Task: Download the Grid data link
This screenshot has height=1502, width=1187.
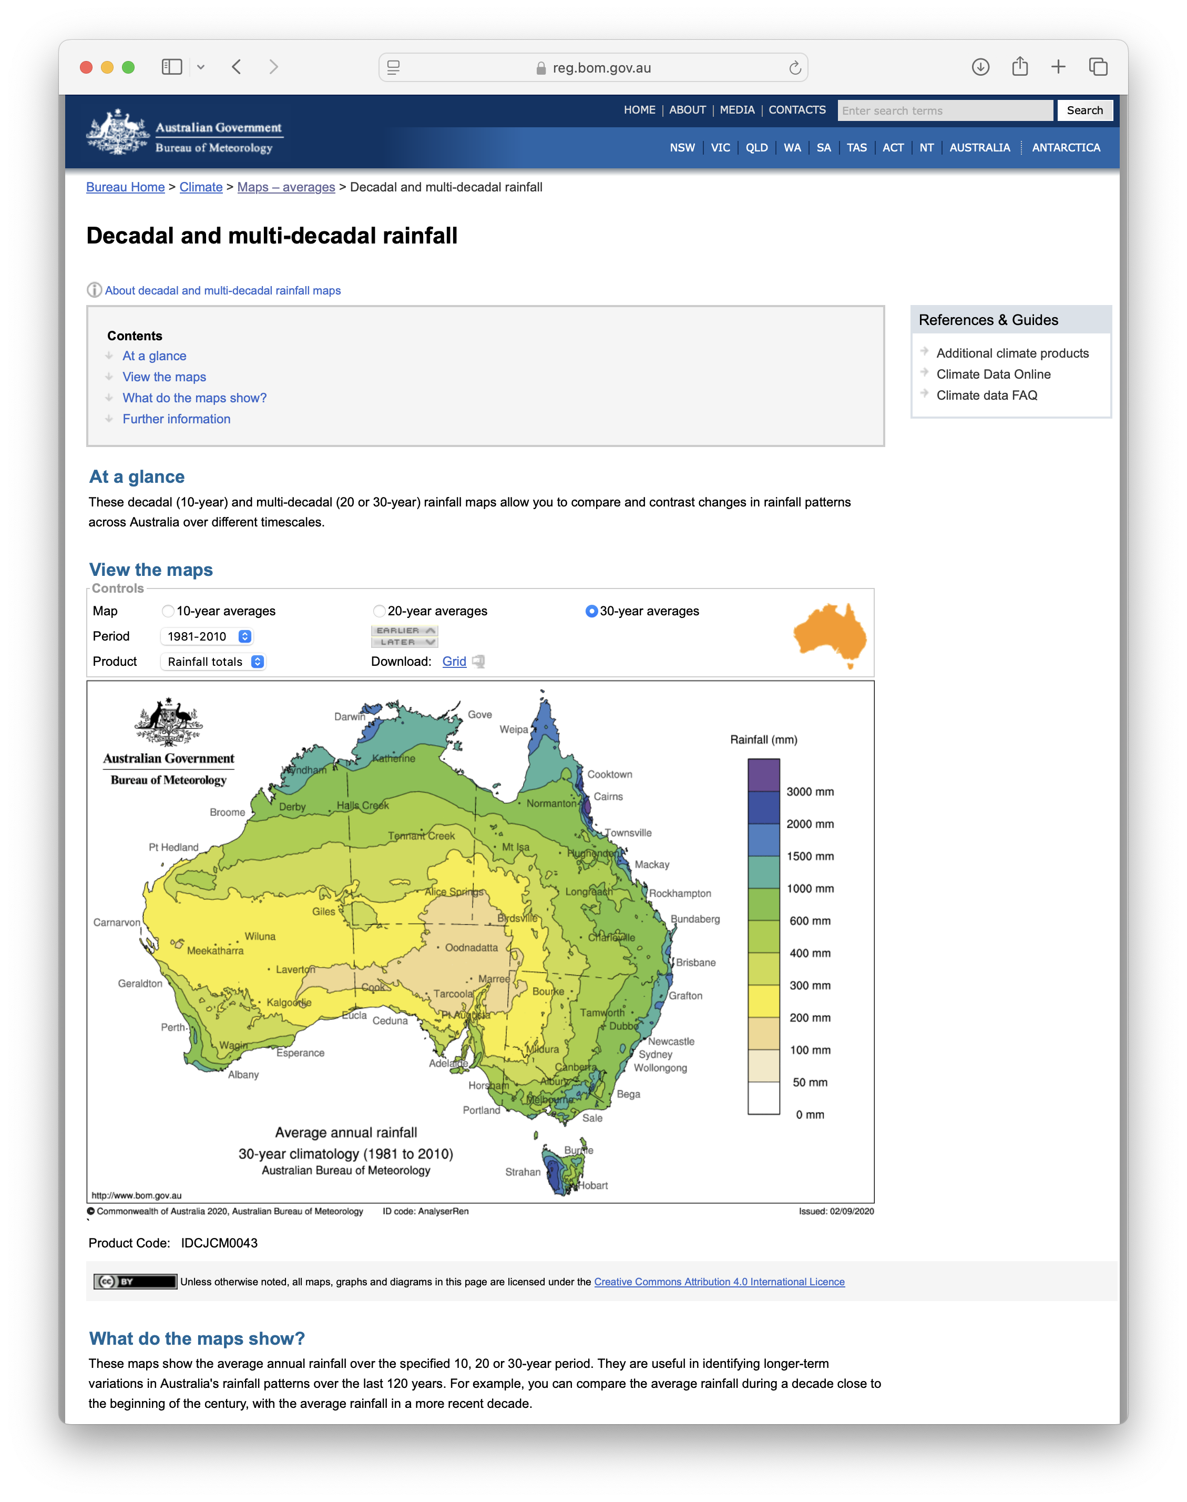Action: (x=455, y=661)
